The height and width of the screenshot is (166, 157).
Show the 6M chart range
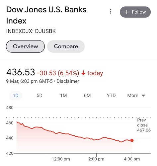(87, 96)
